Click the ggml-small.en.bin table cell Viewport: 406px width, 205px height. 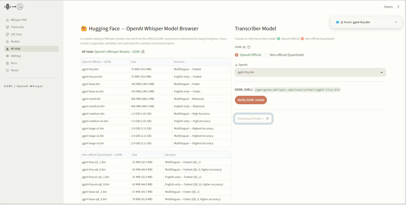click(105, 106)
